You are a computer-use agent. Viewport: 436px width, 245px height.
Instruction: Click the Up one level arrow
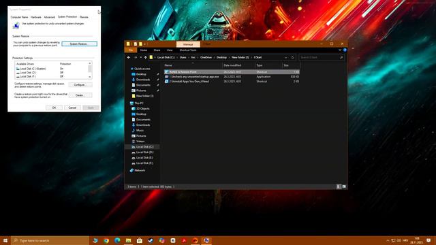point(145,57)
